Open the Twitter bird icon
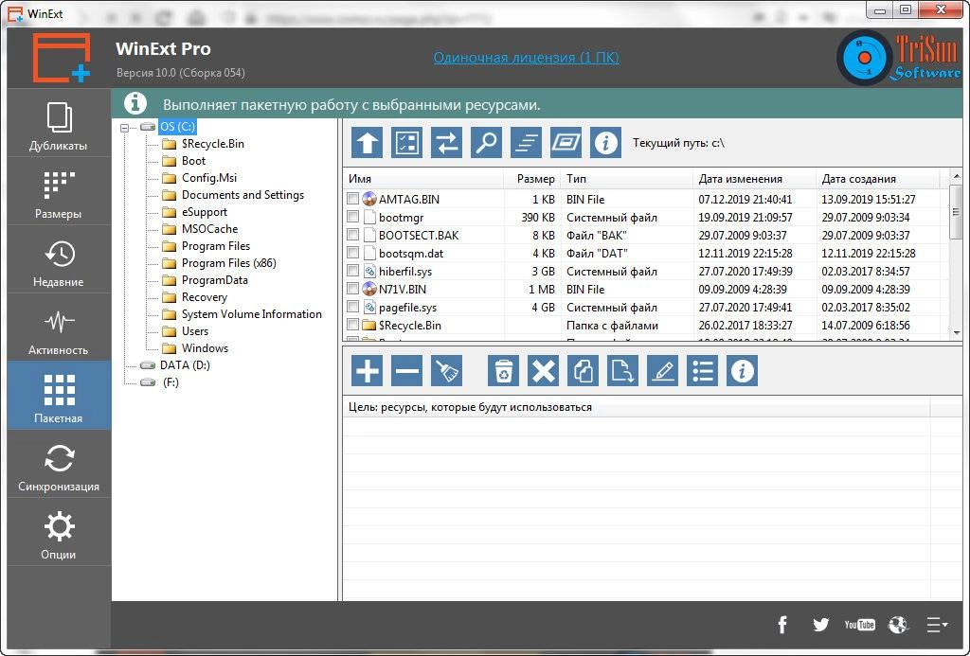 coord(821,625)
